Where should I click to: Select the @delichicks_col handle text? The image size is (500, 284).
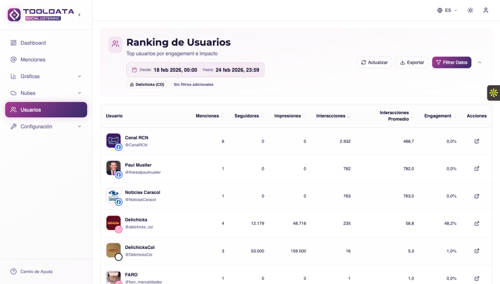coord(139,227)
